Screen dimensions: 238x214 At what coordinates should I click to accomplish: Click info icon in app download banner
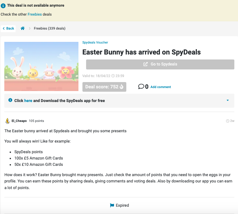(10, 100)
